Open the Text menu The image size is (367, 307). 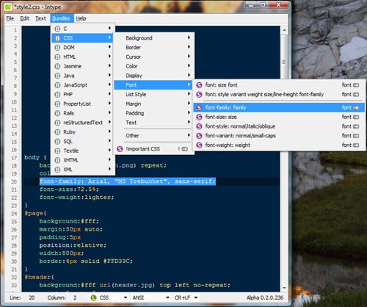point(40,18)
